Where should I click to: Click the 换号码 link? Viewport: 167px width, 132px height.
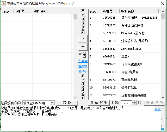[83, 71]
